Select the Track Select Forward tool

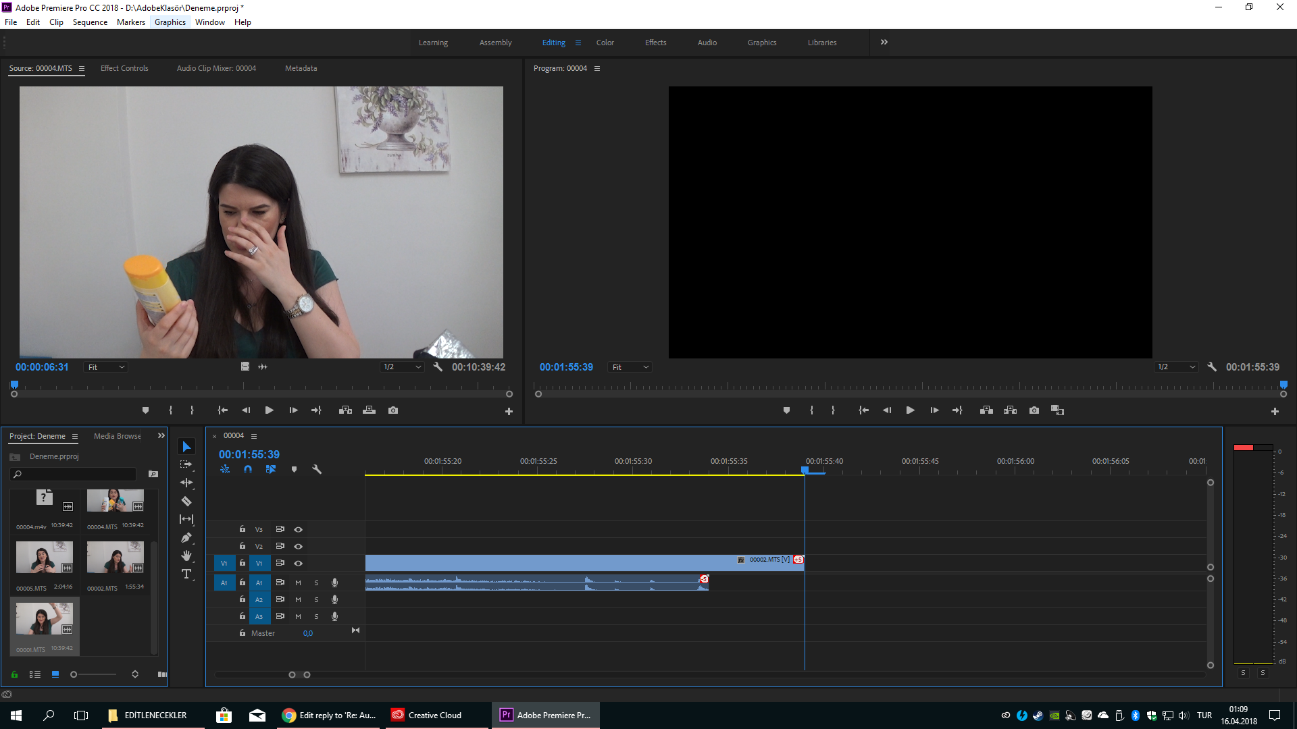point(186,465)
